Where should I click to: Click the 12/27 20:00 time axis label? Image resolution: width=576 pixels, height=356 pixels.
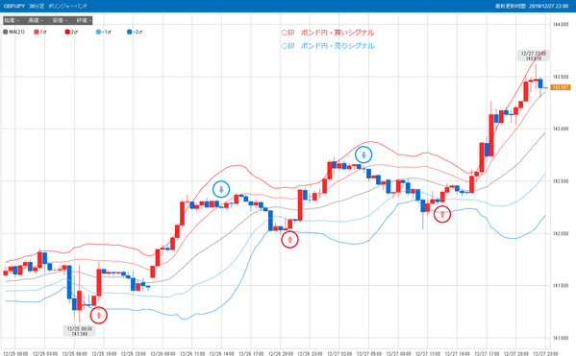(x=515, y=353)
